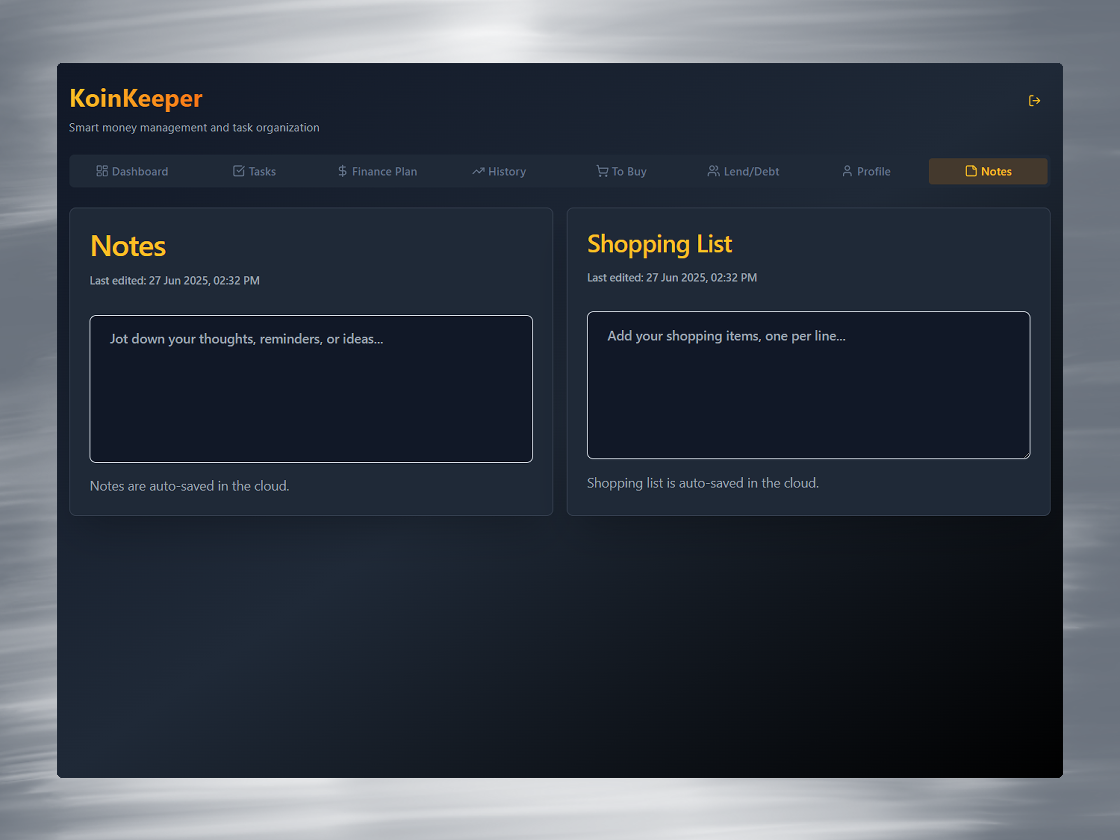Switch to the Profile tab
Viewport: 1120px width, 840px height.
(866, 171)
